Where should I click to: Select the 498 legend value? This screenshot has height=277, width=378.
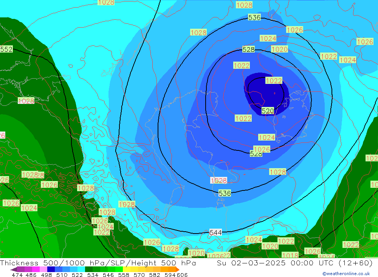point(46,275)
